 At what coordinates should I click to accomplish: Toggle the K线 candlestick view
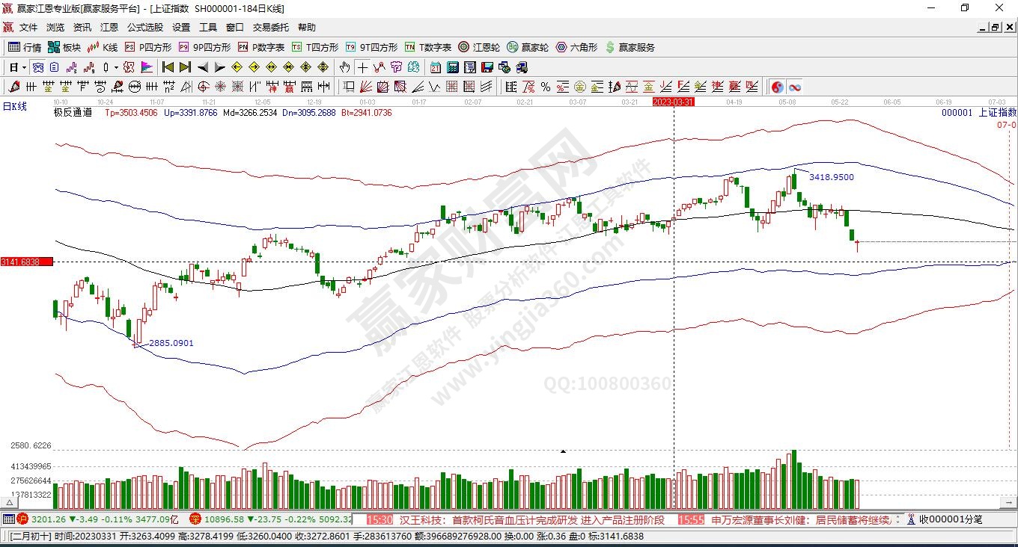(x=103, y=47)
